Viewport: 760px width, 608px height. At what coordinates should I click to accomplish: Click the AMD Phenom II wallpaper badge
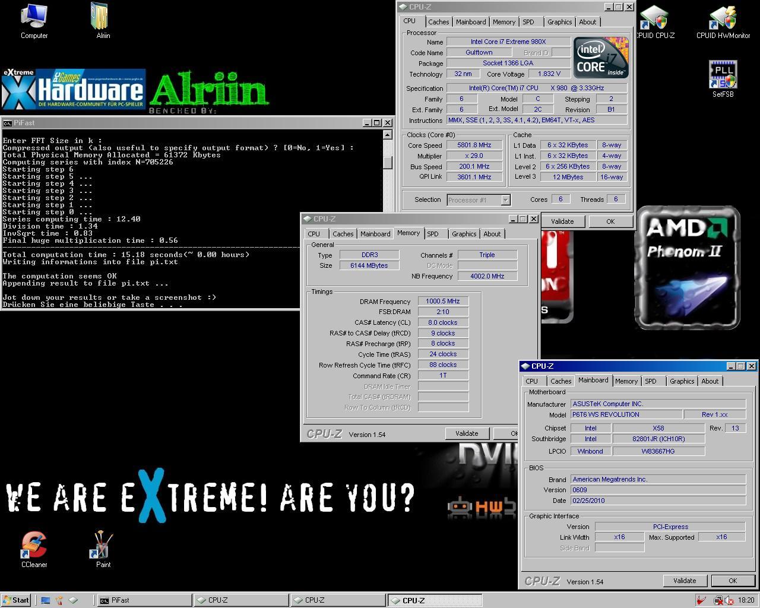point(688,268)
